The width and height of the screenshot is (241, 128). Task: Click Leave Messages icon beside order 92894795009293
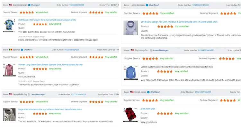[x=151, y=50]
